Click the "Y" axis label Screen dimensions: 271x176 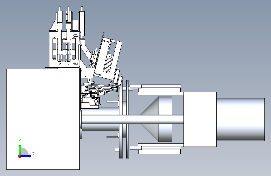pos(20,141)
